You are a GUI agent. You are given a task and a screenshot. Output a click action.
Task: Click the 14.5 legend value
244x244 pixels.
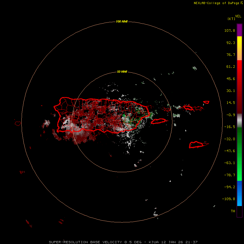tap(231, 103)
